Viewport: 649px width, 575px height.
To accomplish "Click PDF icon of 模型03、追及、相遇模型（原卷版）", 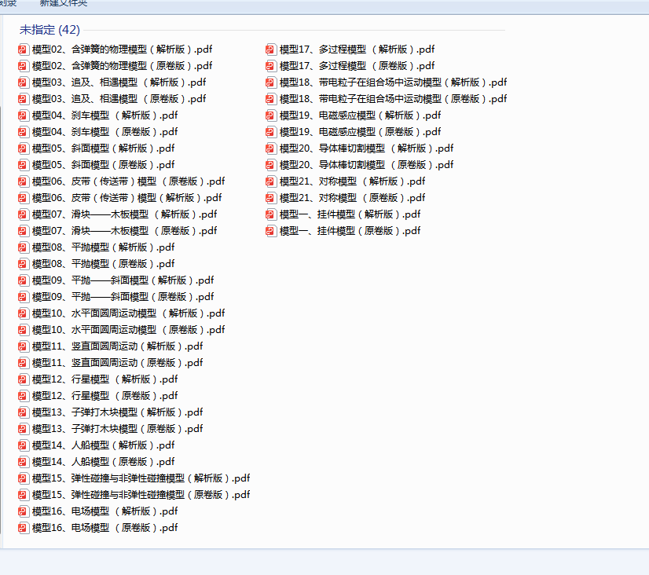I will (24, 99).
